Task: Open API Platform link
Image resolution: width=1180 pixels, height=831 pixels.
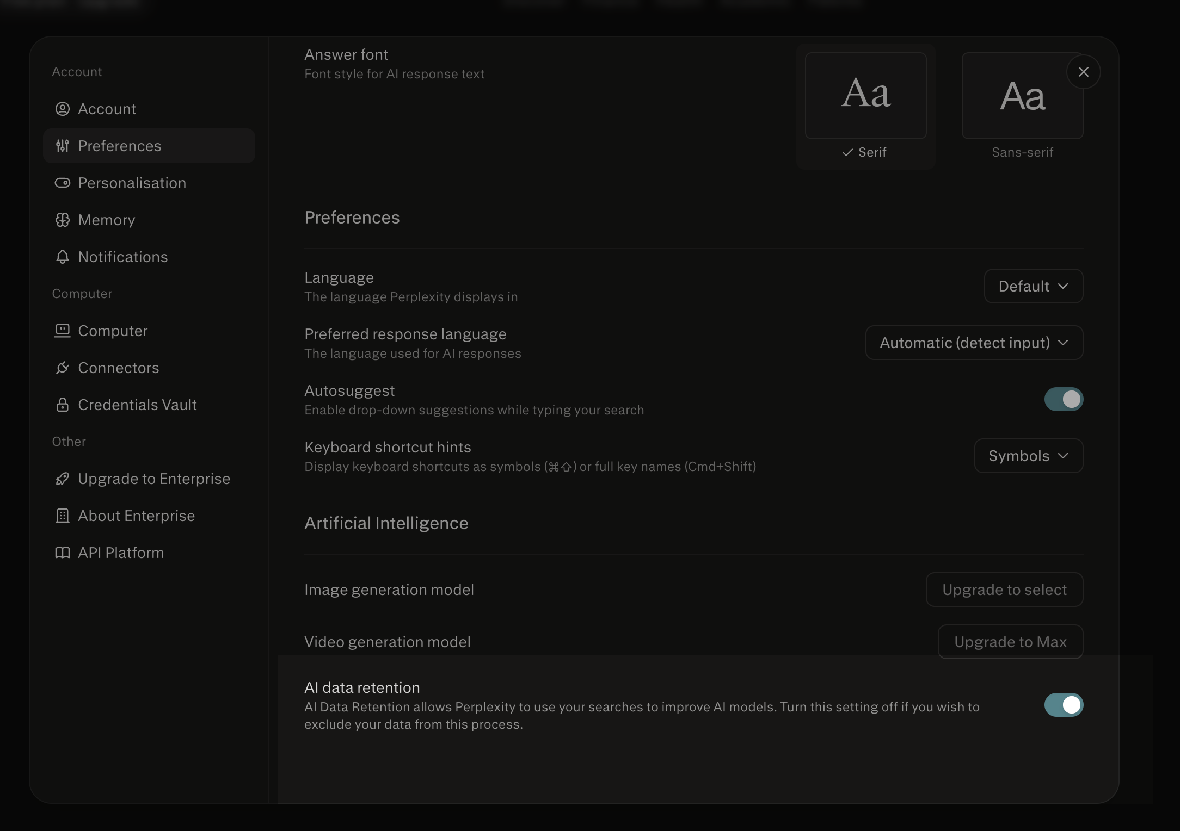Action: tap(149, 553)
